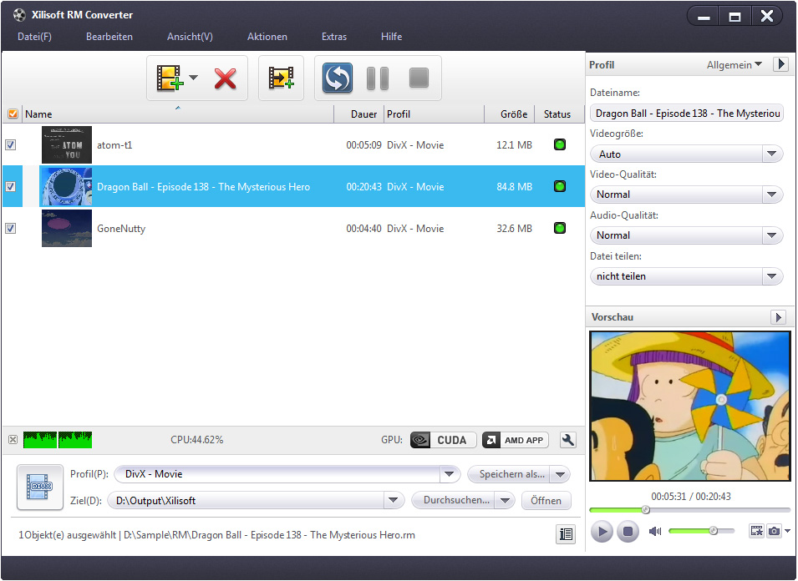
Task: Click the preview clip filmstrip icon
Action: (x=756, y=531)
